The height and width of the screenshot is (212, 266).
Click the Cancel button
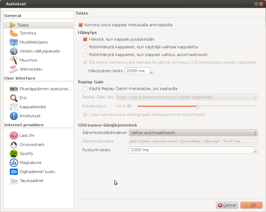point(227,205)
